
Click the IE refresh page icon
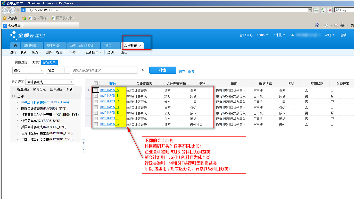click(x=323, y=10)
